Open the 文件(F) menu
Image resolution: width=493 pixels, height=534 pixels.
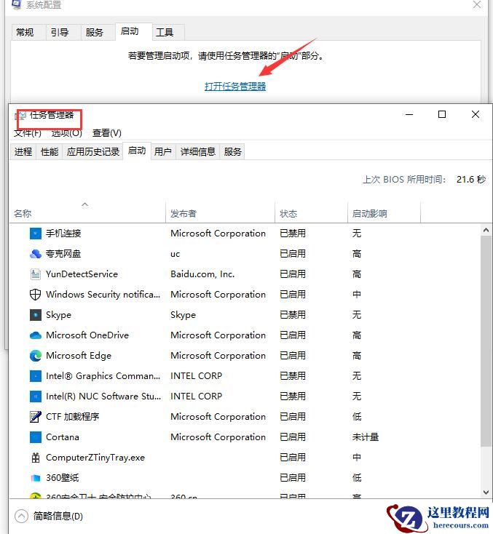coord(28,133)
